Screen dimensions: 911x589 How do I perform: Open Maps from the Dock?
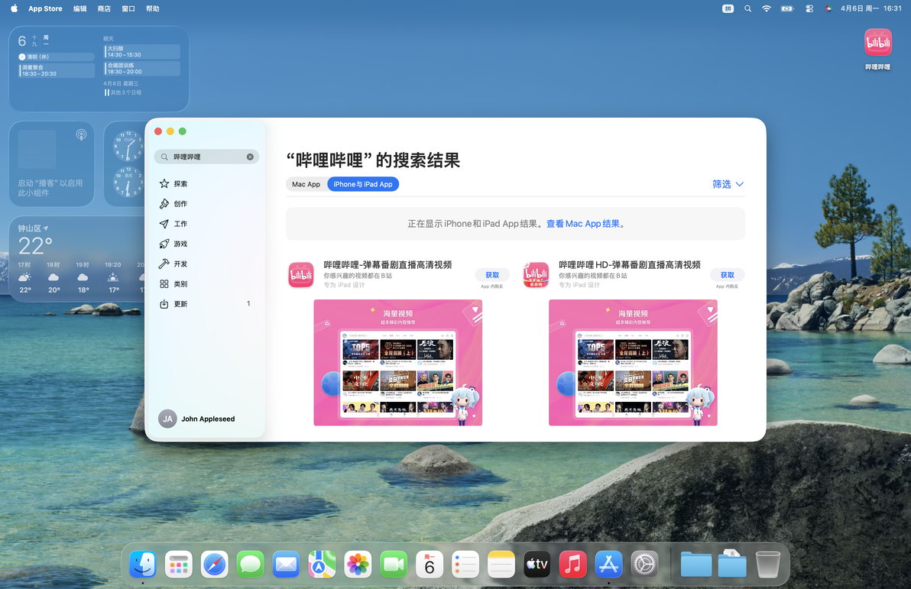[x=322, y=564]
